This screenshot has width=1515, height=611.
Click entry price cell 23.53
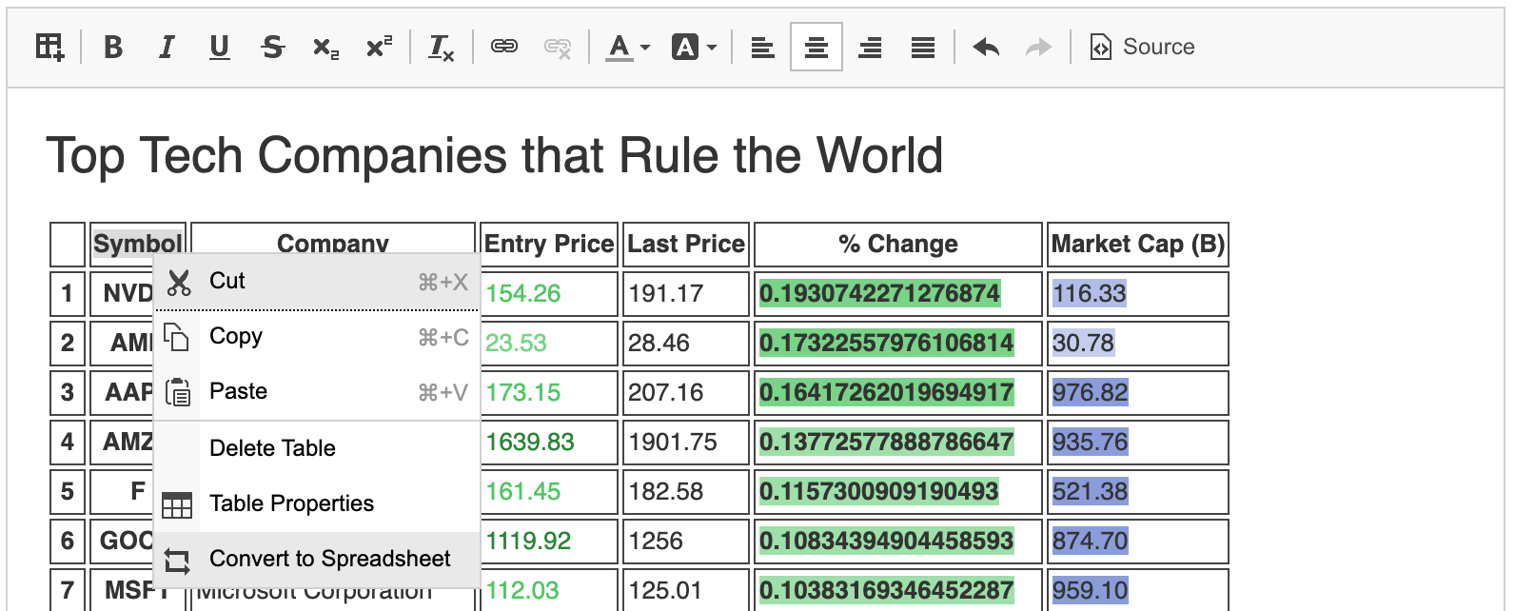coord(549,344)
